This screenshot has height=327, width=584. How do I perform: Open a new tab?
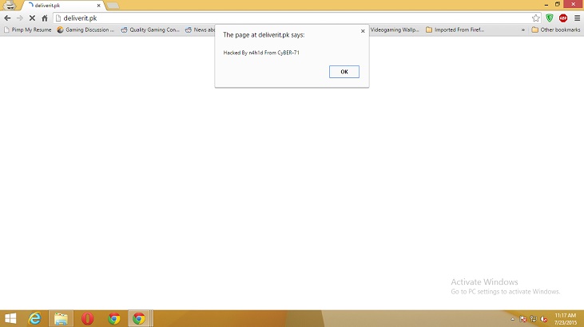(x=113, y=6)
